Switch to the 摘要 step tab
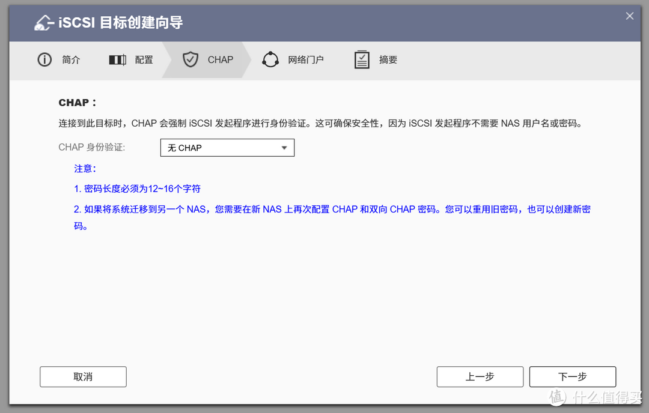 [x=375, y=59]
